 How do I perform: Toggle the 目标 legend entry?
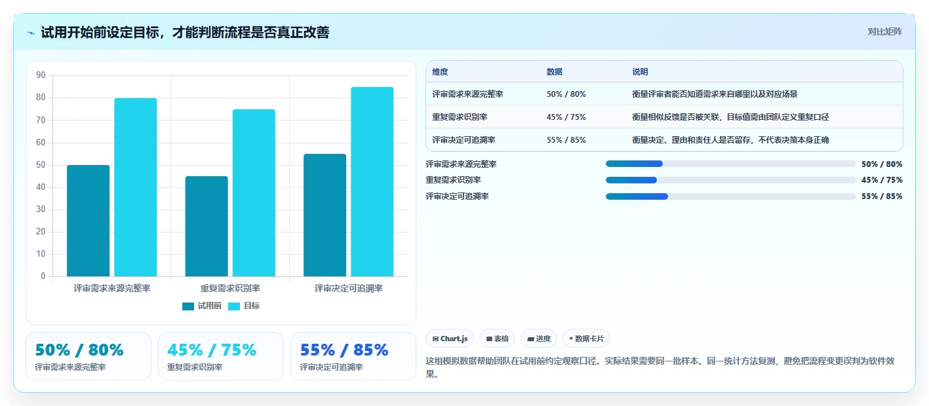coord(244,306)
